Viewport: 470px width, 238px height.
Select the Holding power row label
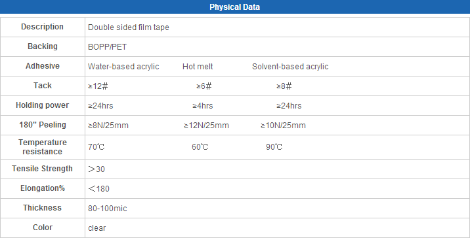42,105
